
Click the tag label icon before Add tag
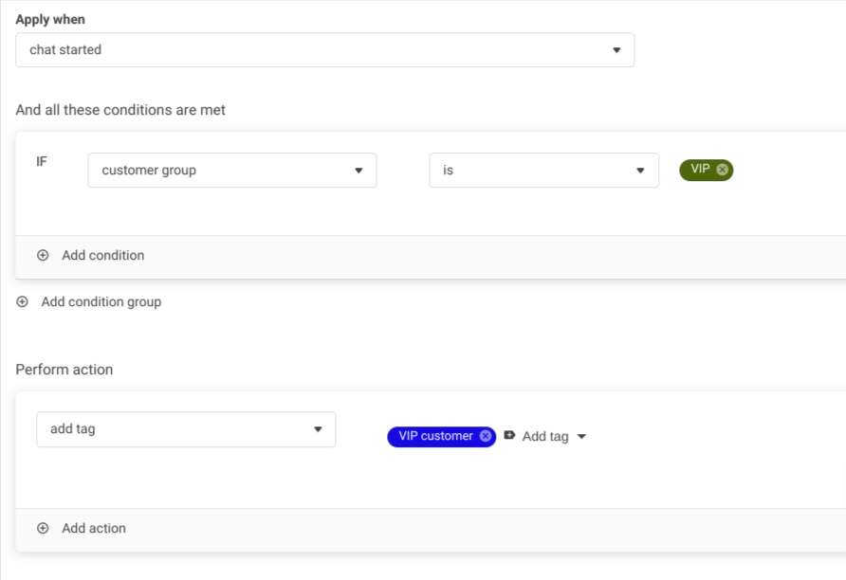tap(509, 436)
